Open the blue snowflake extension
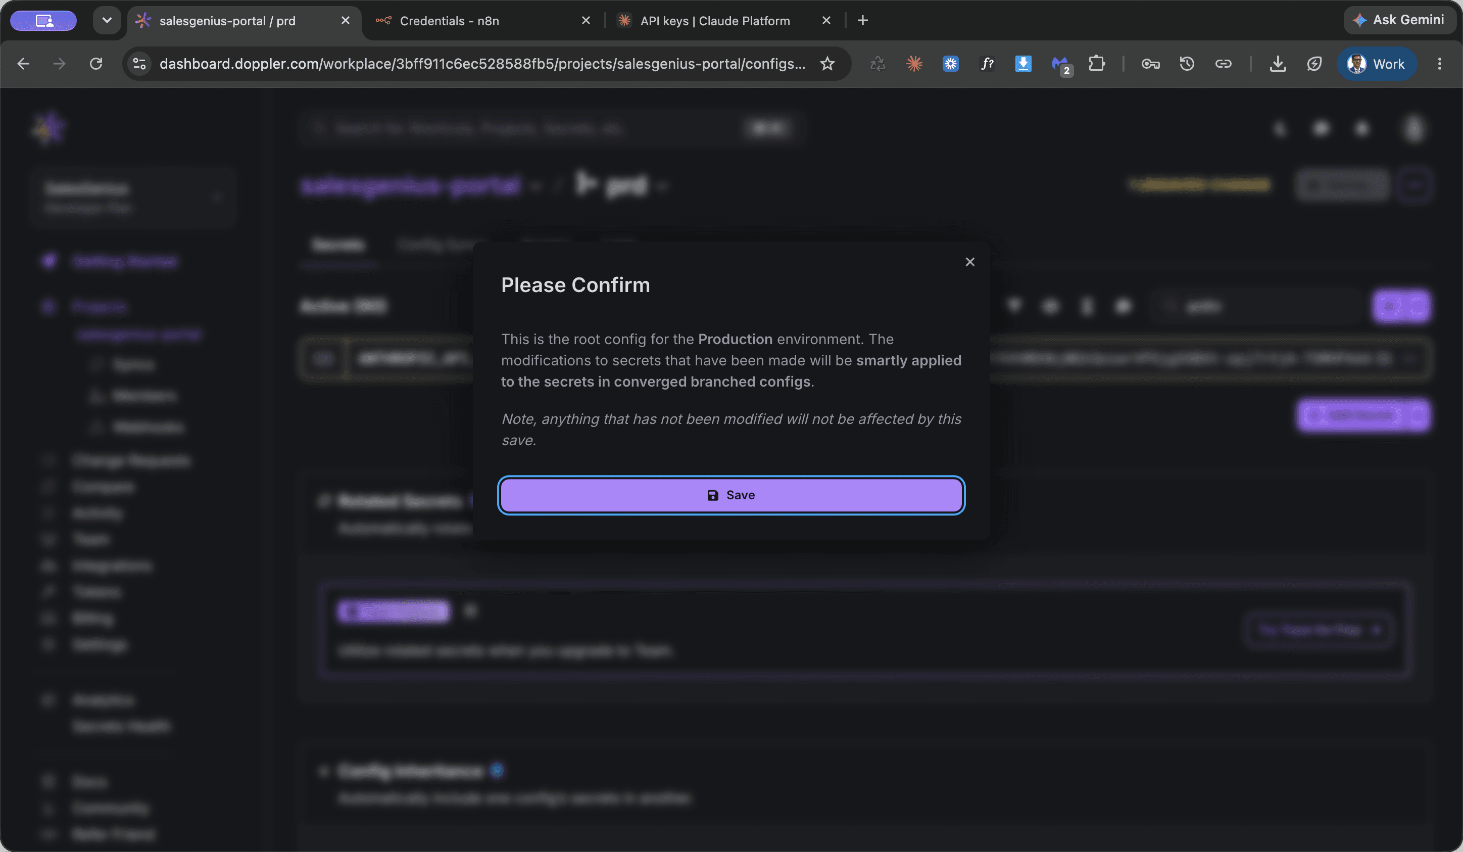Image resolution: width=1463 pixels, height=852 pixels. click(950, 64)
